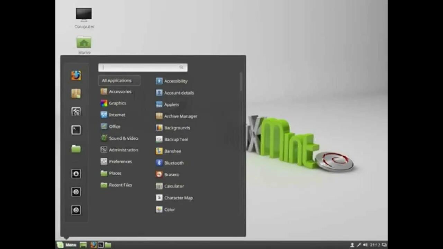The image size is (443, 249).
Task: Select the Internet category
Action: [x=113, y=115]
